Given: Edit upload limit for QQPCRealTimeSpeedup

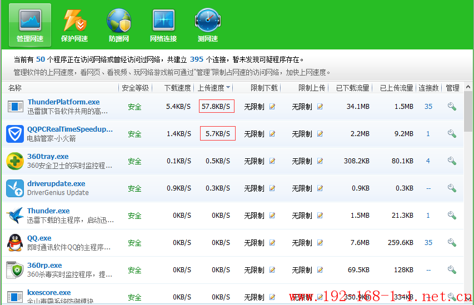Looking at the screenshot, I should (320, 133).
